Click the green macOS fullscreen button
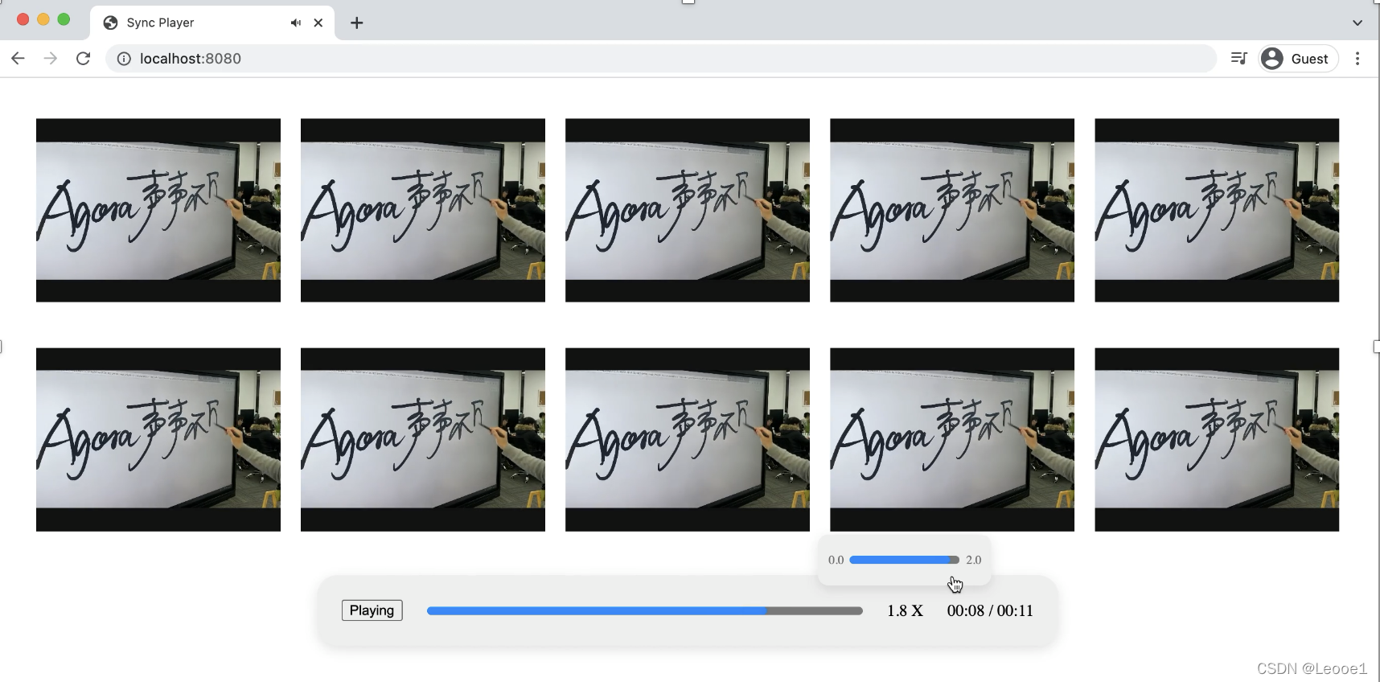Viewport: 1380px width, 682px height. click(64, 19)
